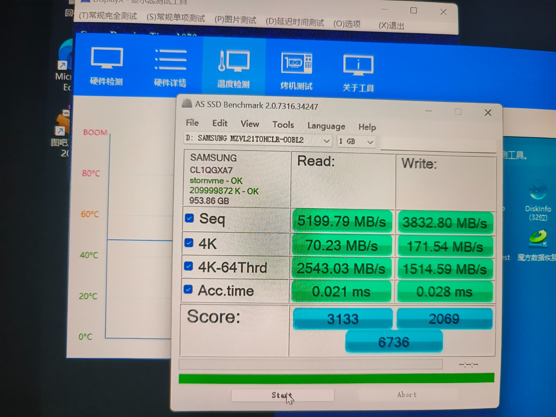Open DisplayX (S)常规单项测试 menu
Viewport: 556px width, 417px height.
point(176,18)
